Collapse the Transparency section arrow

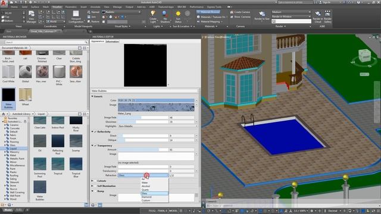coord(92,146)
